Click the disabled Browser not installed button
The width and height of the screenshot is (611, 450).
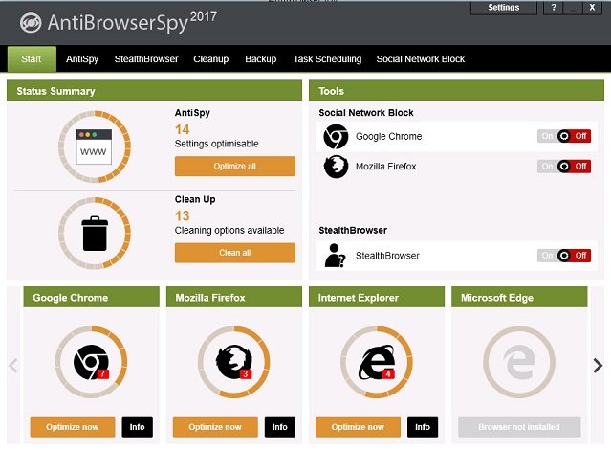pos(519,427)
